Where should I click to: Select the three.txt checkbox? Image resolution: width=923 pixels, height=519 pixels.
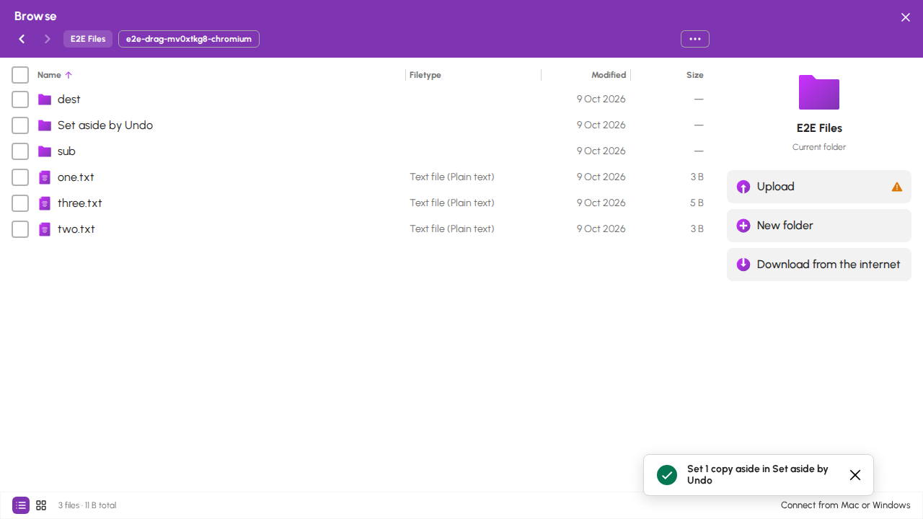point(20,203)
